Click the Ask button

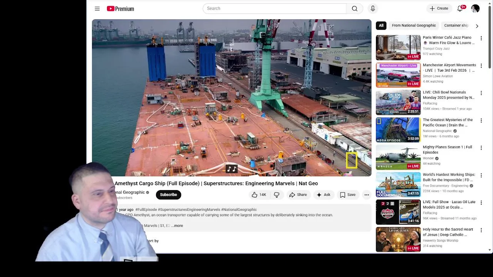point(323,195)
